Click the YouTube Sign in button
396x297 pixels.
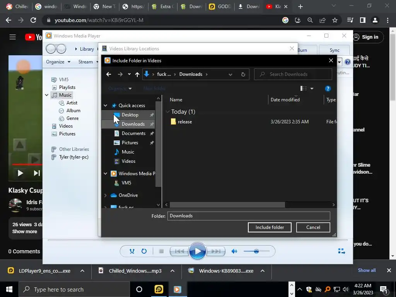tap(368, 37)
